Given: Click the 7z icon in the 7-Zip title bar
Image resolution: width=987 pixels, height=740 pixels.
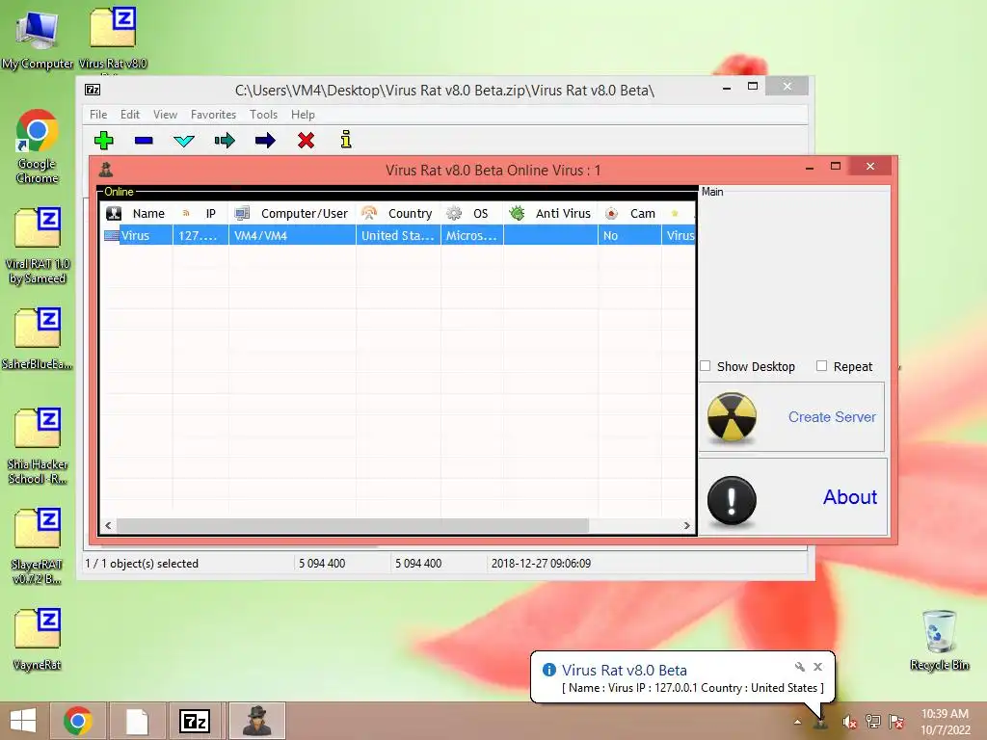Looking at the screenshot, I should 93,90.
